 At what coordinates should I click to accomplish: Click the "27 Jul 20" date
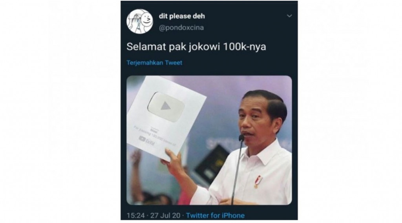tap(165, 216)
